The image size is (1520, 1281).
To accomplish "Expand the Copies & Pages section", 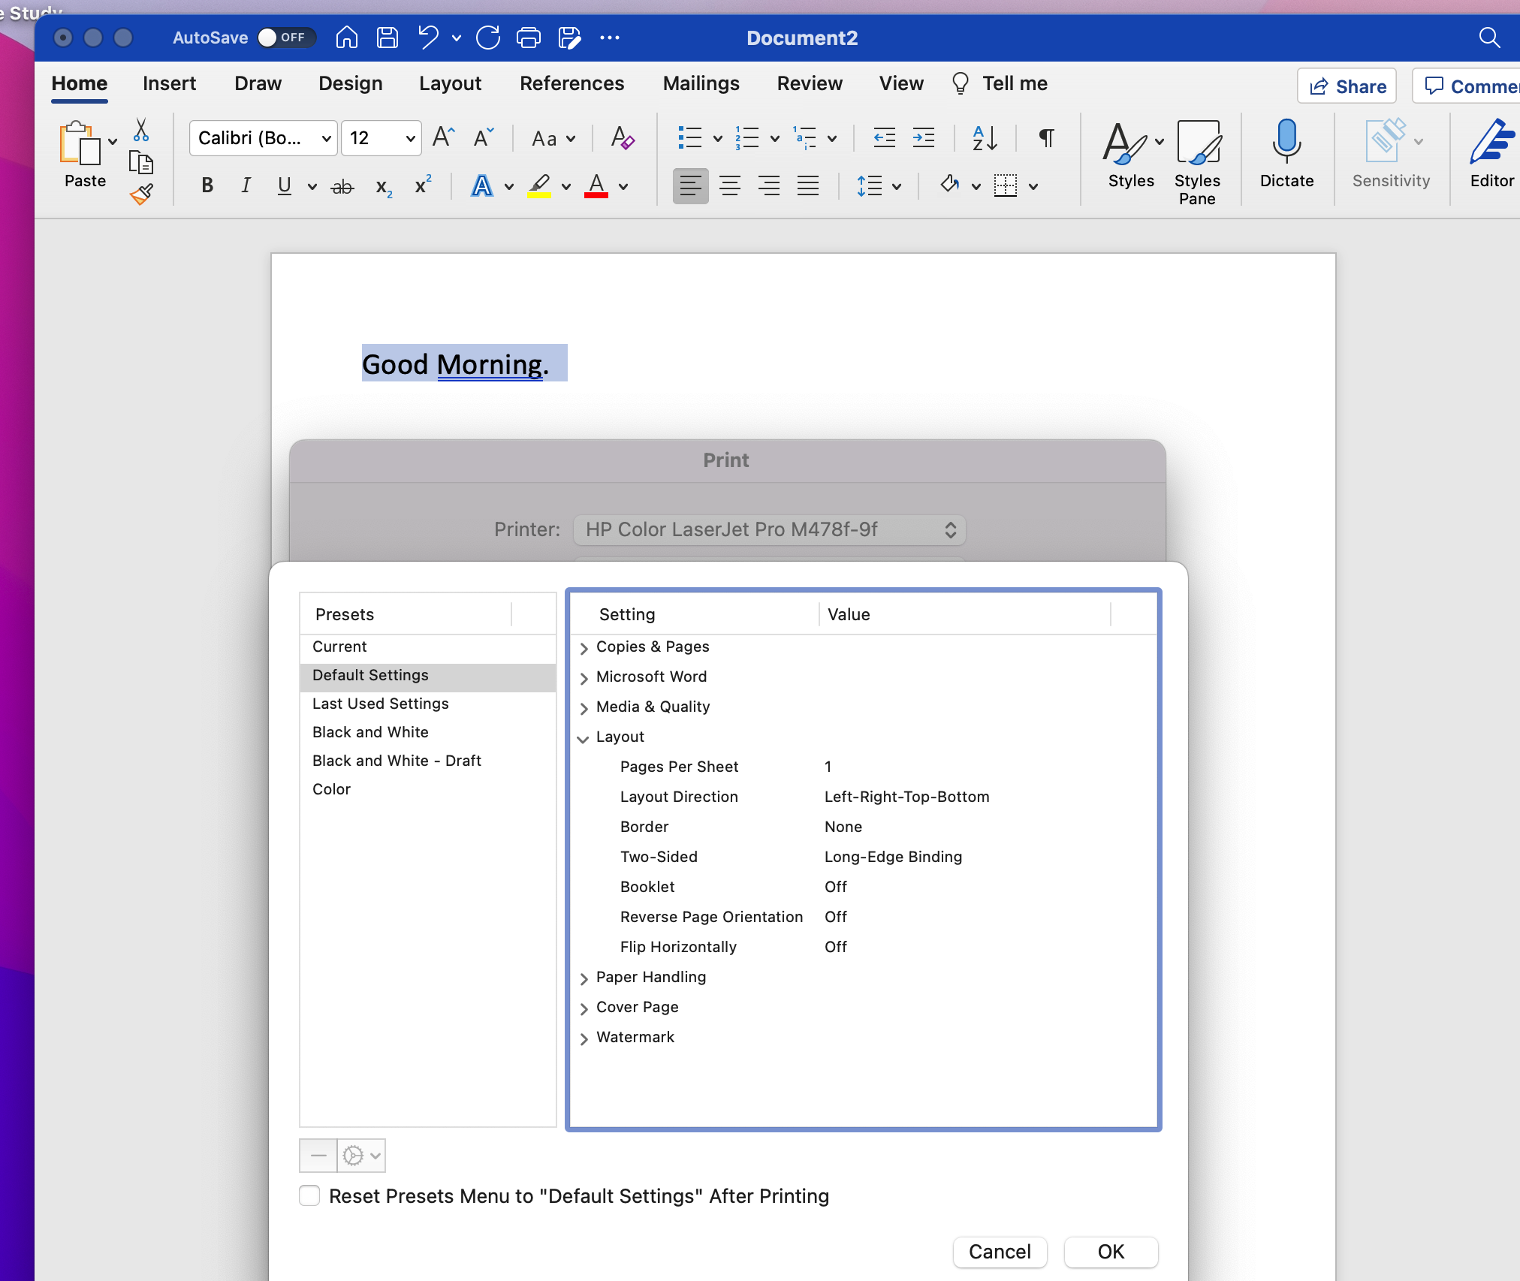I will (584, 646).
